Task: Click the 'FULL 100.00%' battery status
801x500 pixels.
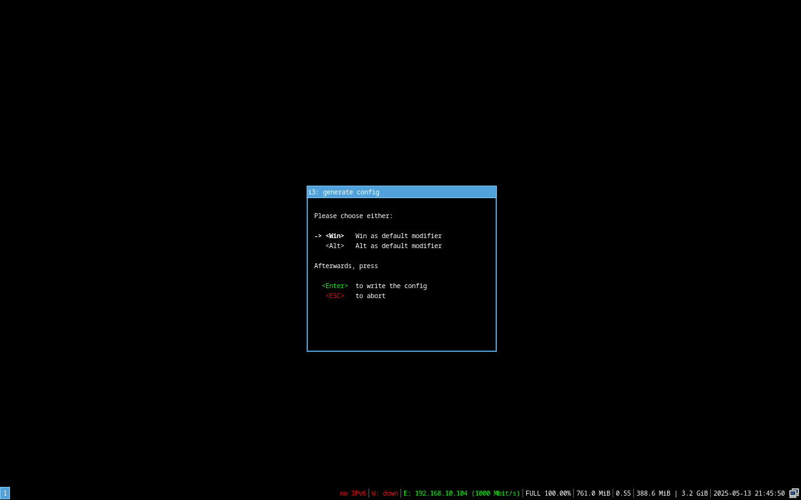Action: [548, 494]
